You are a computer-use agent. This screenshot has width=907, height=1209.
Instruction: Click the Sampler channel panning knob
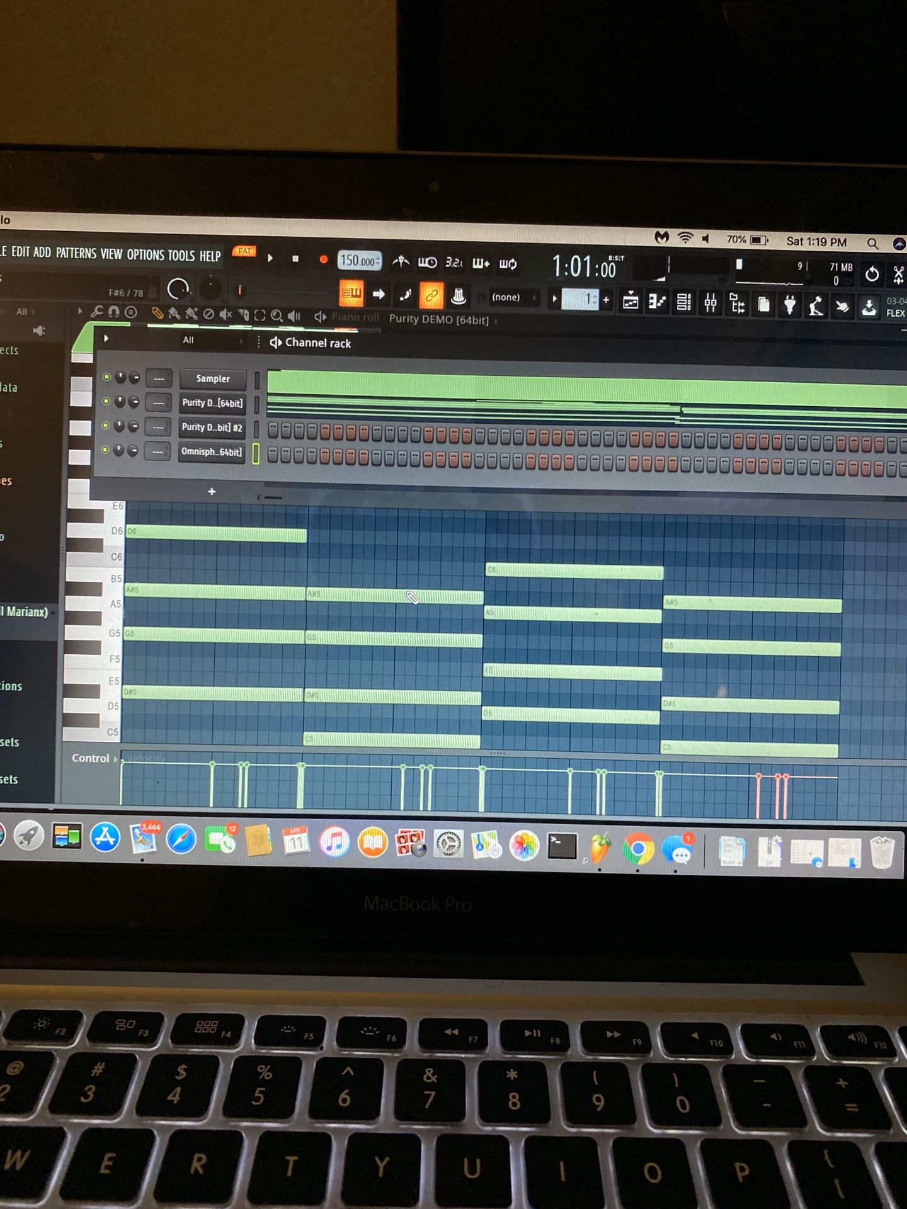120,377
